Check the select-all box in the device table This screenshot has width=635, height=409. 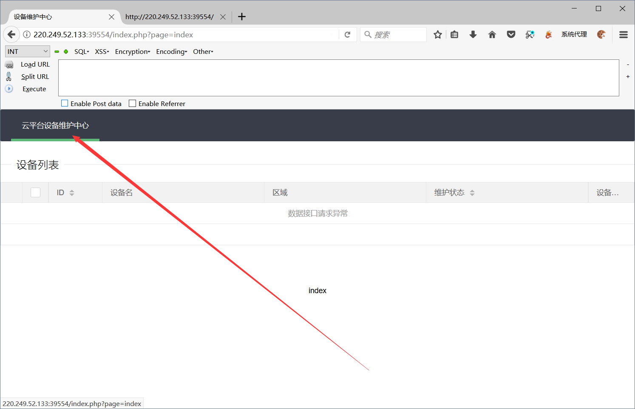pos(35,192)
